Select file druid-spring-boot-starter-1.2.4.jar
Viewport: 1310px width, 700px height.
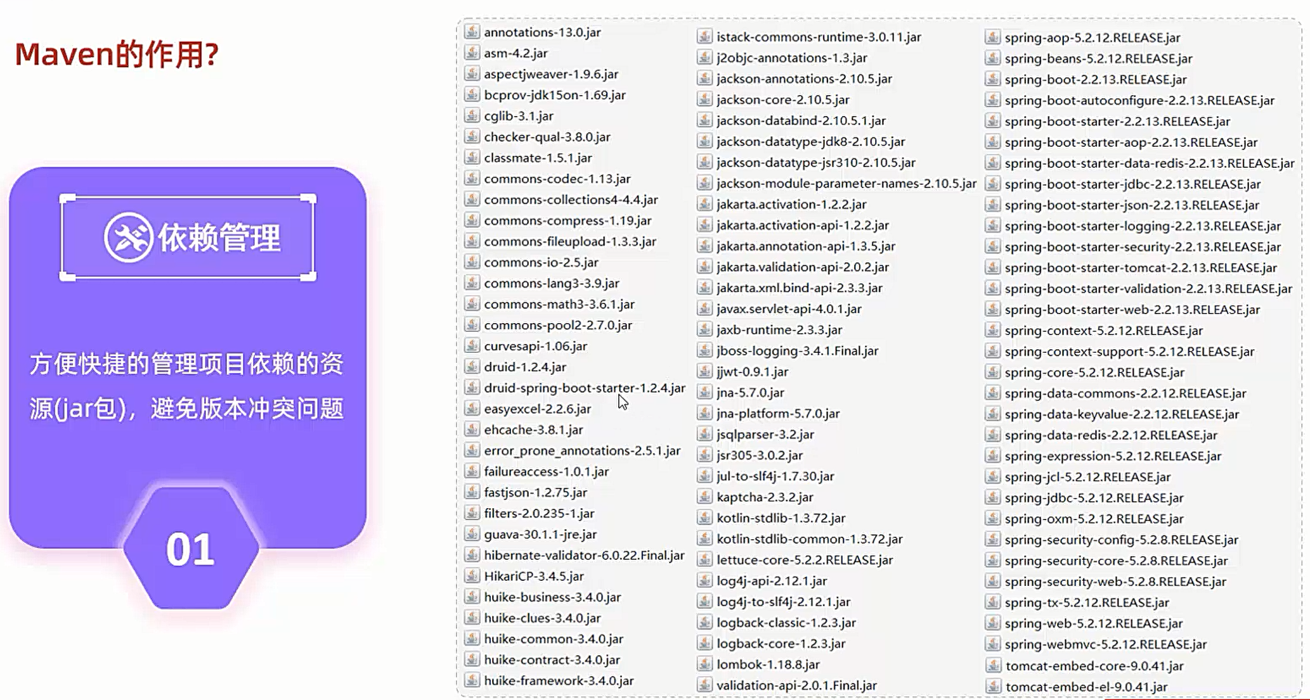585,387
